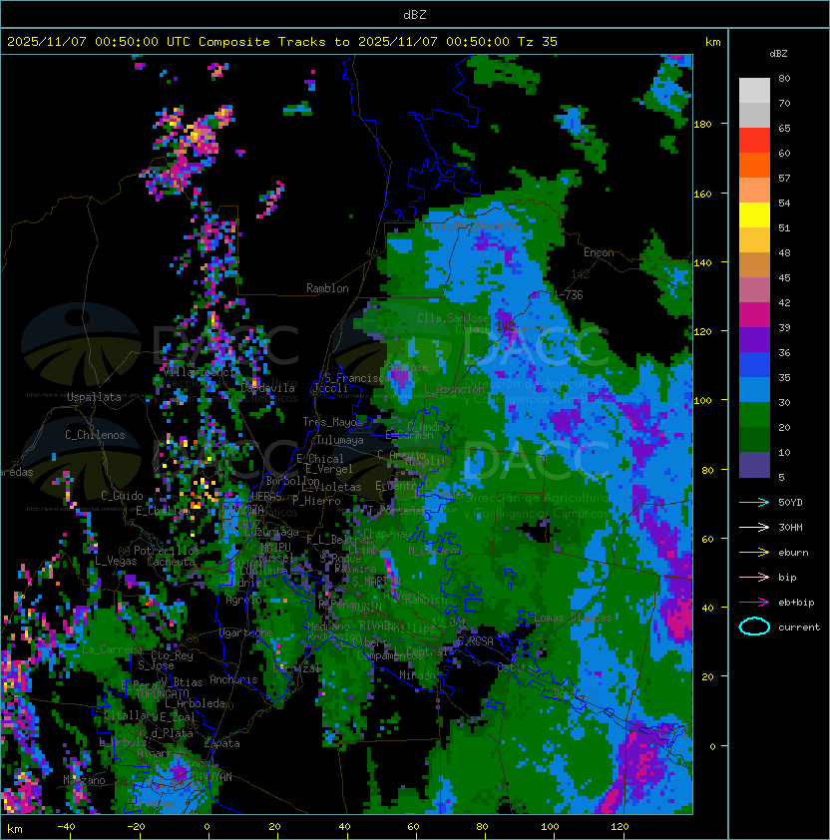Pick the bright green 20-30 dBZ swatch

click(754, 415)
